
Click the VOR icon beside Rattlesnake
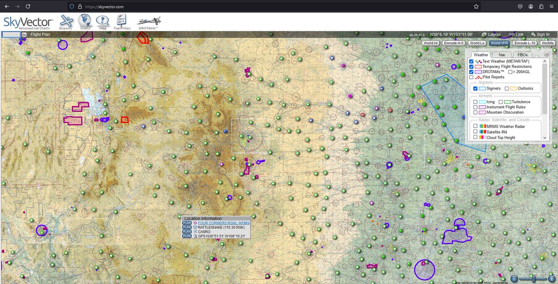[x=195, y=227]
